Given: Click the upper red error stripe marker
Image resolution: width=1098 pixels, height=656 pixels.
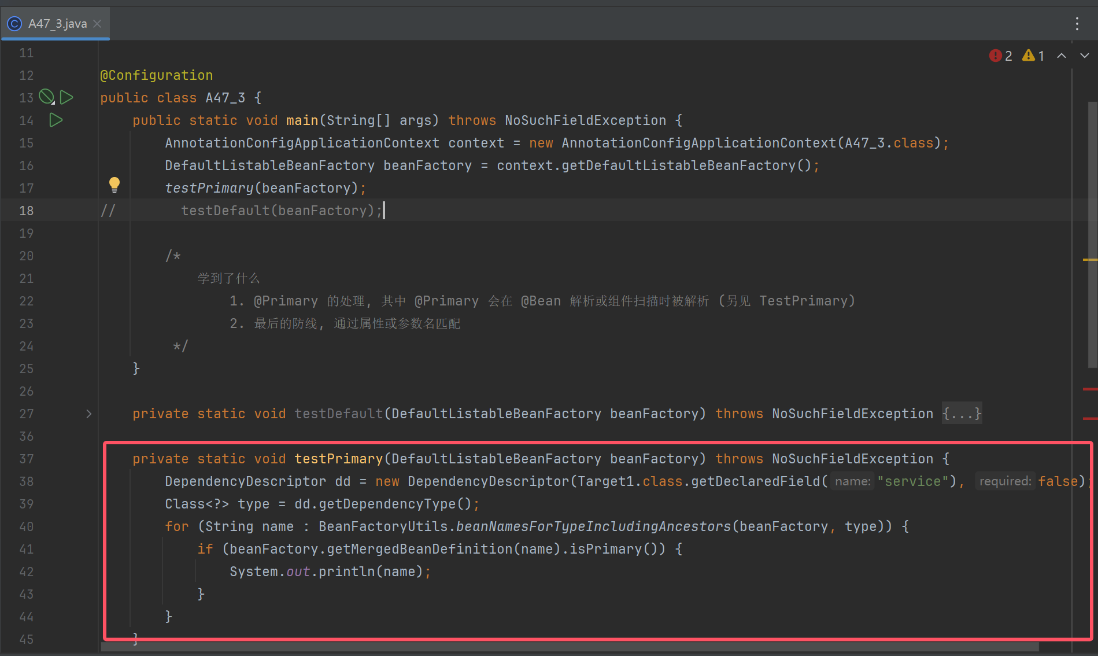Looking at the screenshot, I should pyautogui.click(x=1090, y=389).
